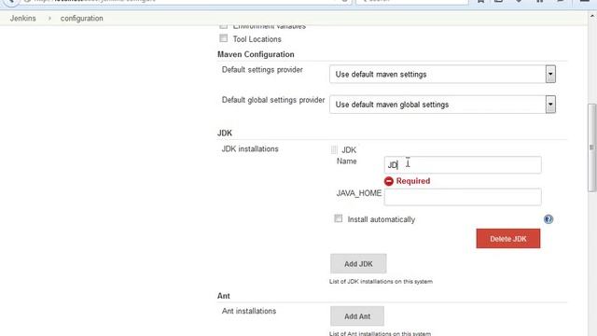597x336 pixels.
Task: Go to the Jenkins breadcrumb link
Action: tap(22, 19)
